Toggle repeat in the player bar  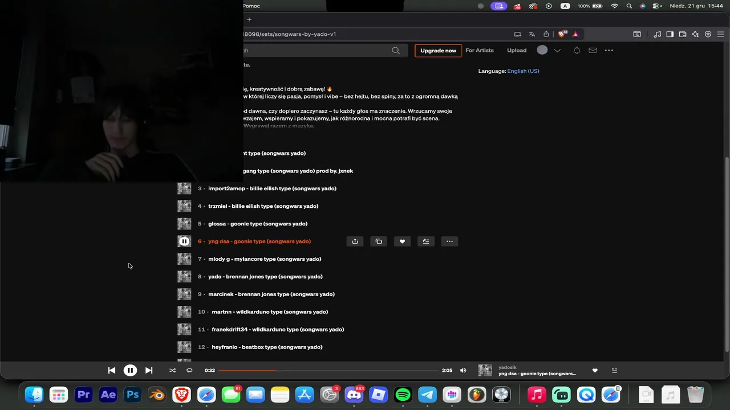point(189,370)
